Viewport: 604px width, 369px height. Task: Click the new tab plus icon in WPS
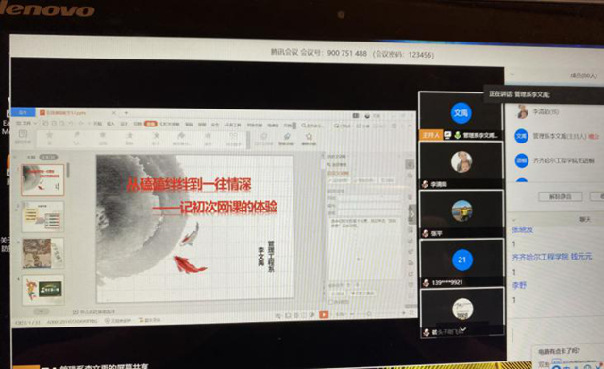click(x=126, y=113)
